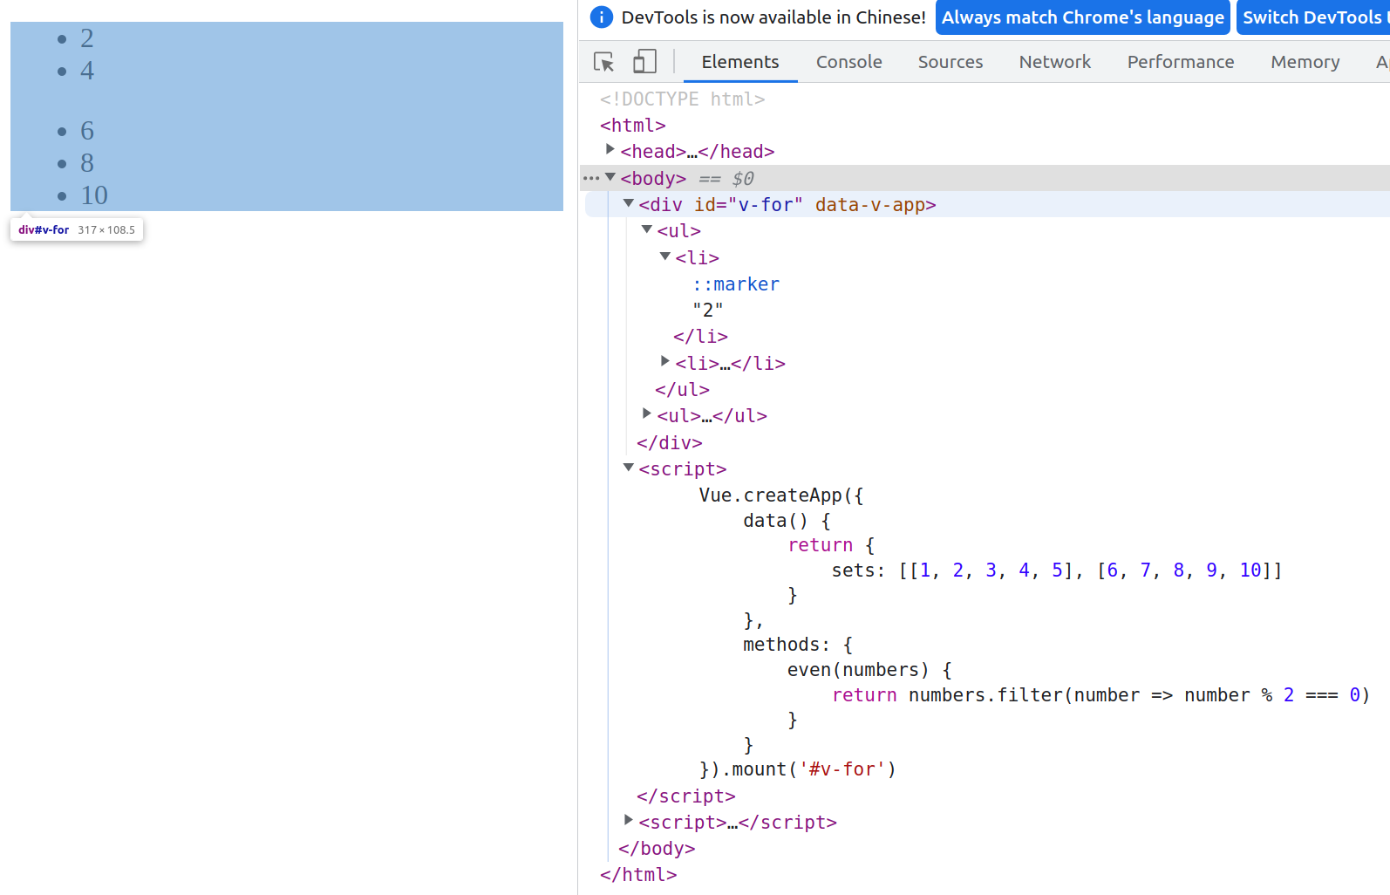
Task: Activate the inspect element picker icon
Action: pos(603,62)
